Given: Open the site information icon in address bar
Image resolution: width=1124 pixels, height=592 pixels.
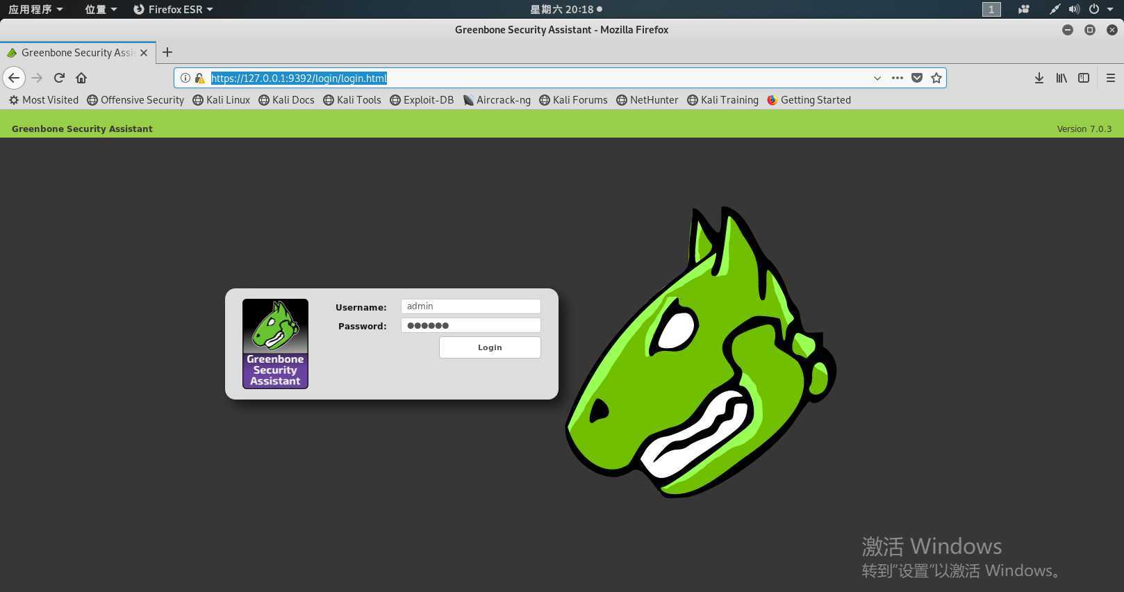Looking at the screenshot, I should coord(185,78).
